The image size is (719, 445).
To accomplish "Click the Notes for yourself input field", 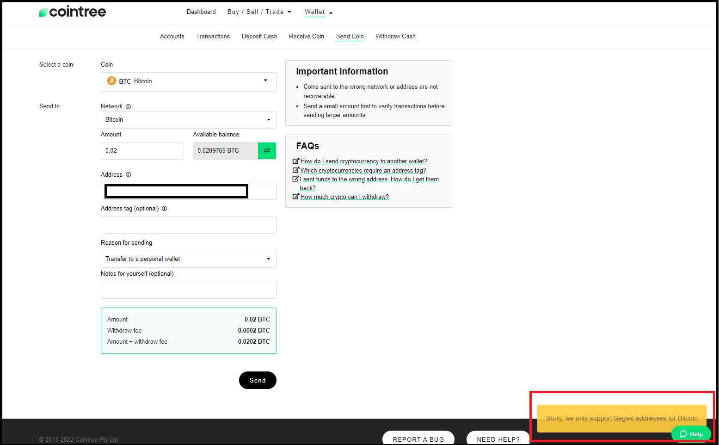I will tap(189, 290).
